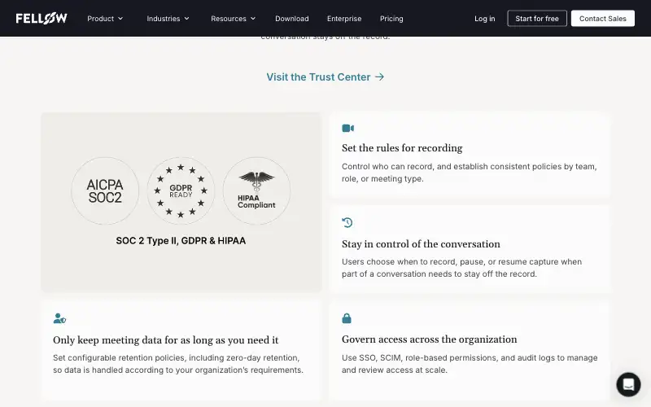Viewport: 651px width, 407px height.
Task: Click the padlock icon above Govern access
Action: click(x=347, y=318)
